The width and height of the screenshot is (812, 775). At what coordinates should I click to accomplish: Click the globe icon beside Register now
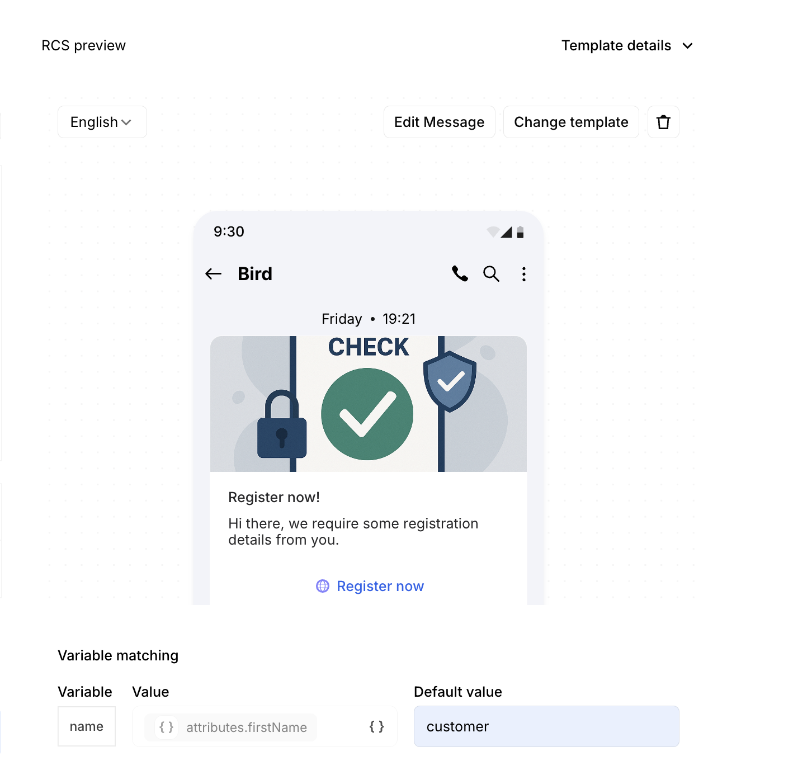click(323, 586)
